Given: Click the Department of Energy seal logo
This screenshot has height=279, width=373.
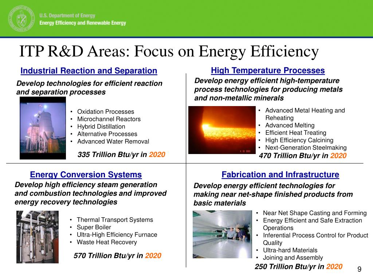Looking at the screenshot, I should click(x=21, y=19).
